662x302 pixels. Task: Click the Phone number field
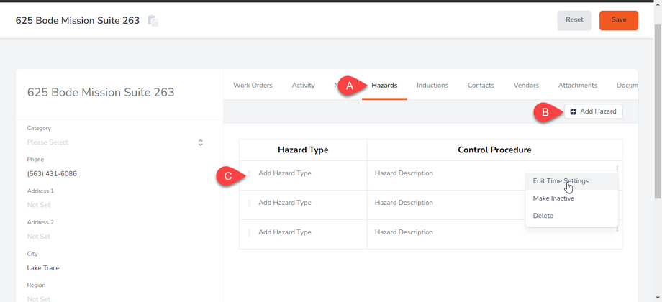click(x=115, y=174)
